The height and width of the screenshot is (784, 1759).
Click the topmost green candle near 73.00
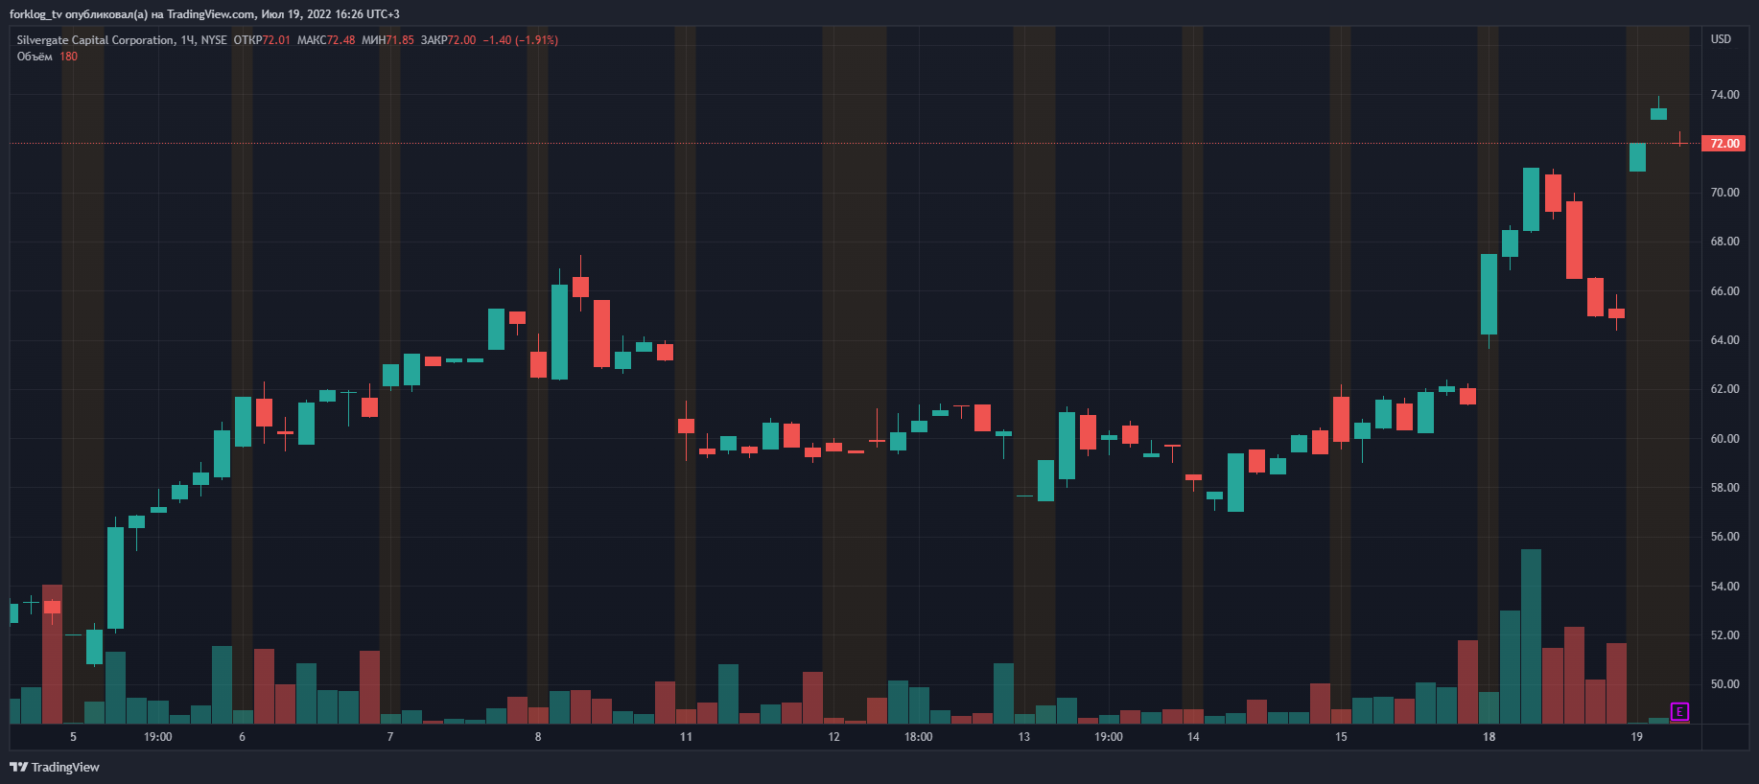pyautogui.click(x=1658, y=114)
